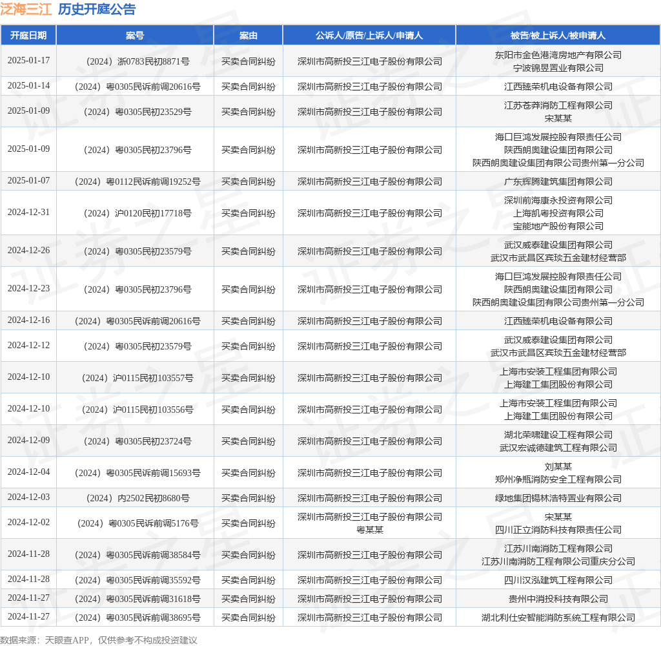Click 湖北利仕安智能消防系统工程有限公司

point(558,618)
